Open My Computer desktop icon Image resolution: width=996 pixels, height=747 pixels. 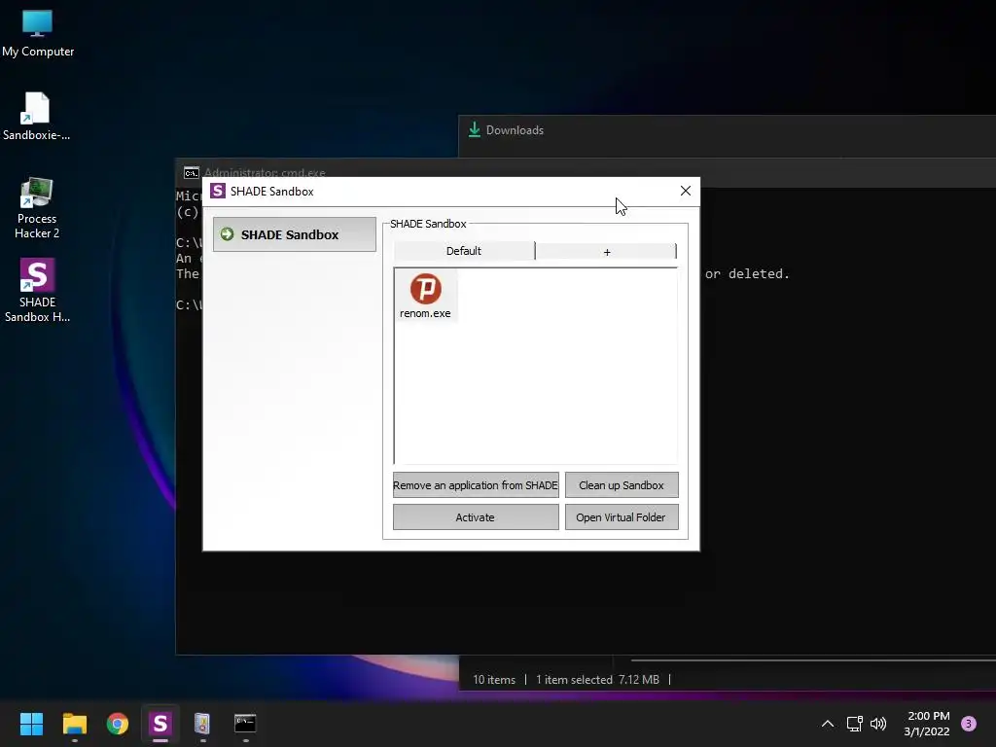tap(38, 34)
